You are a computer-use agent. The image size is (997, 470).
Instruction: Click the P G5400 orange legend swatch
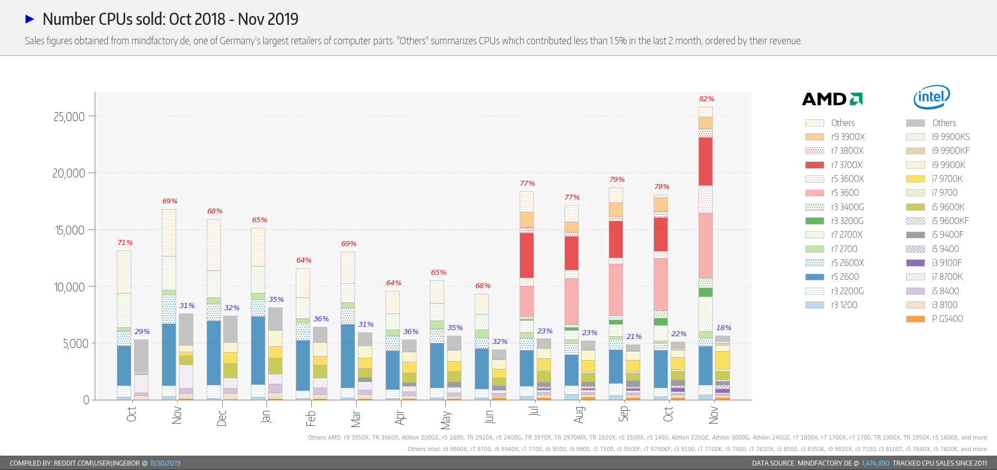[x=916, y=319]
